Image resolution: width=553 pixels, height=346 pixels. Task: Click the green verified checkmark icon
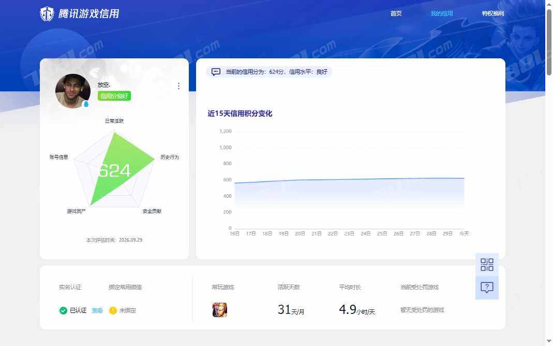click(x=63, y=310)
